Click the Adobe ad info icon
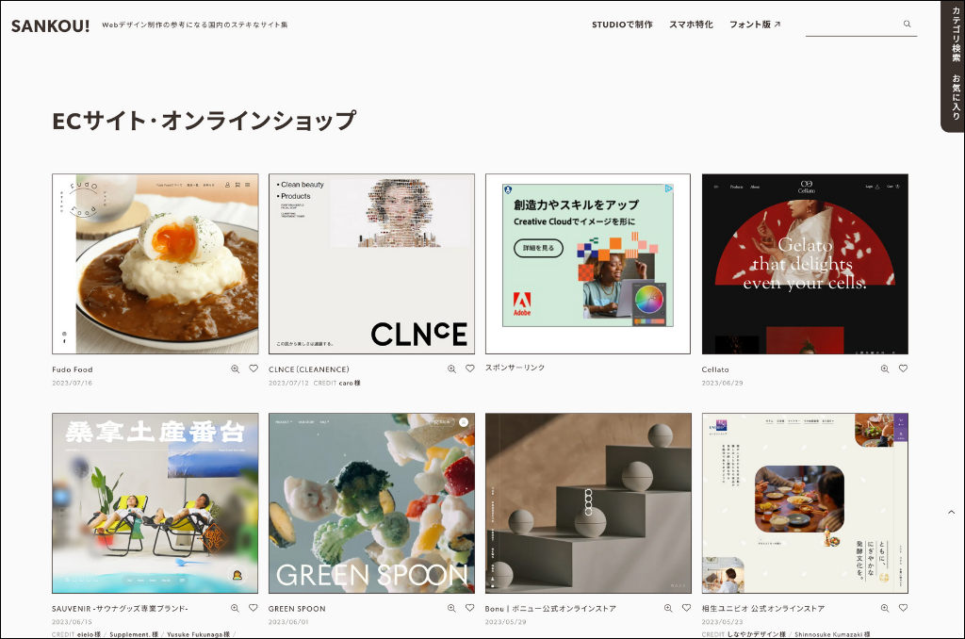This screenshot has height=639, width=965. coord(508,189)
